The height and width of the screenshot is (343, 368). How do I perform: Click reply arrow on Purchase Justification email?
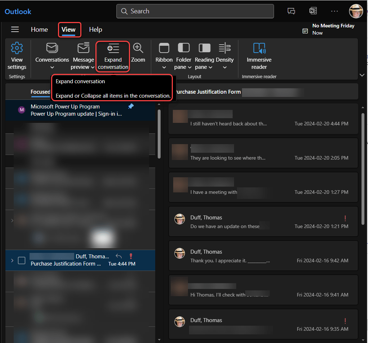119,256
